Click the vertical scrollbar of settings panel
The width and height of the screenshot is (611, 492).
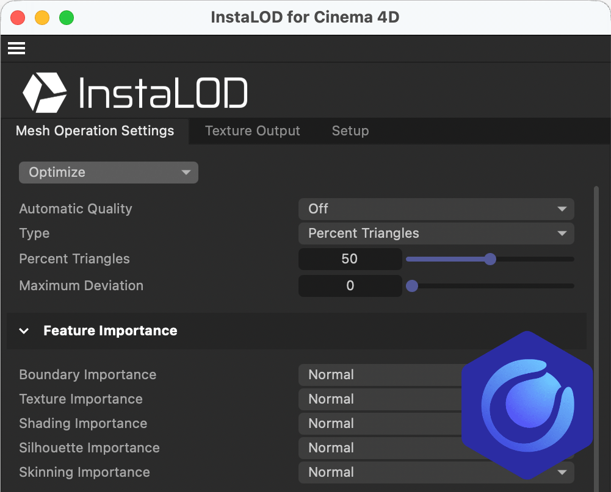pyautogui.click(x=596, y=338)
